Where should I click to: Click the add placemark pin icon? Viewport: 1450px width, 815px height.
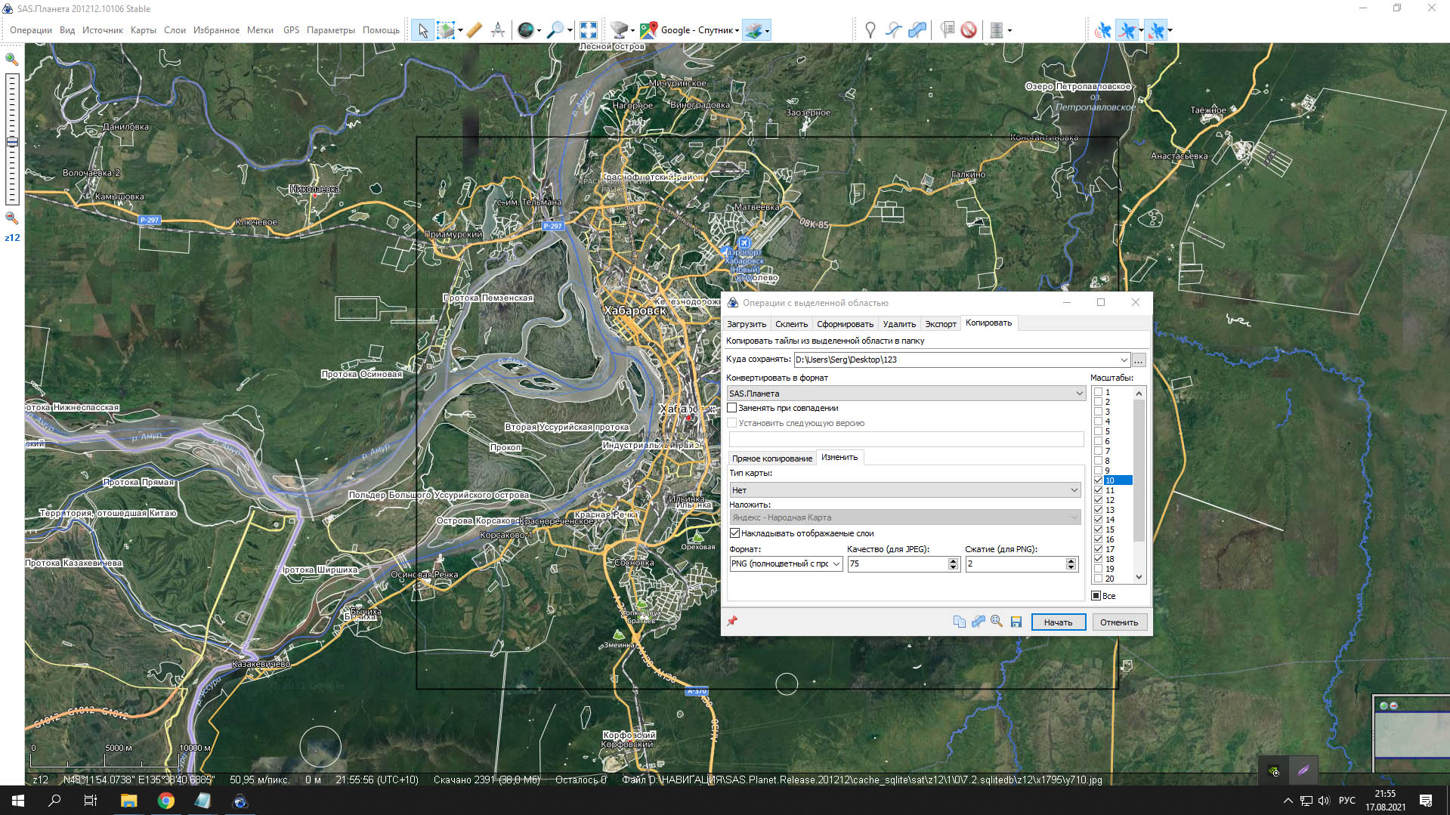[870, 30]
